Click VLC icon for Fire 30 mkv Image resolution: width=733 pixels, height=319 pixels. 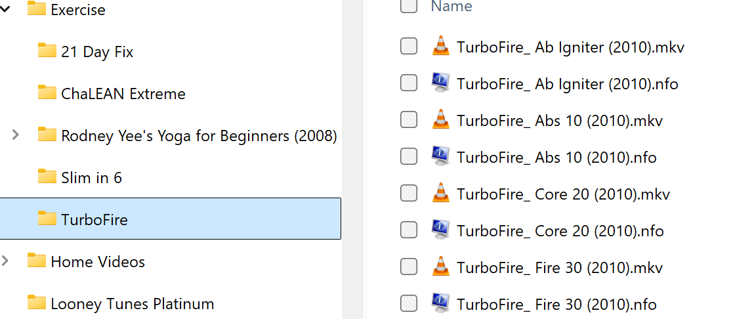click(440, 267)
